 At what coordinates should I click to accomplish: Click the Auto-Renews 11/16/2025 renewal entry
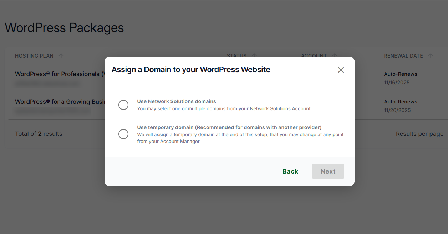[400, 78]
